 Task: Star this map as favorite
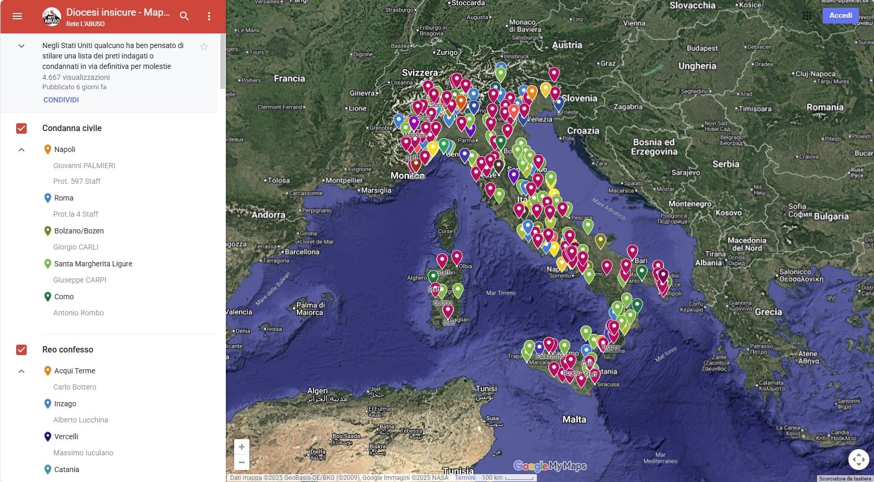(204, 47)
